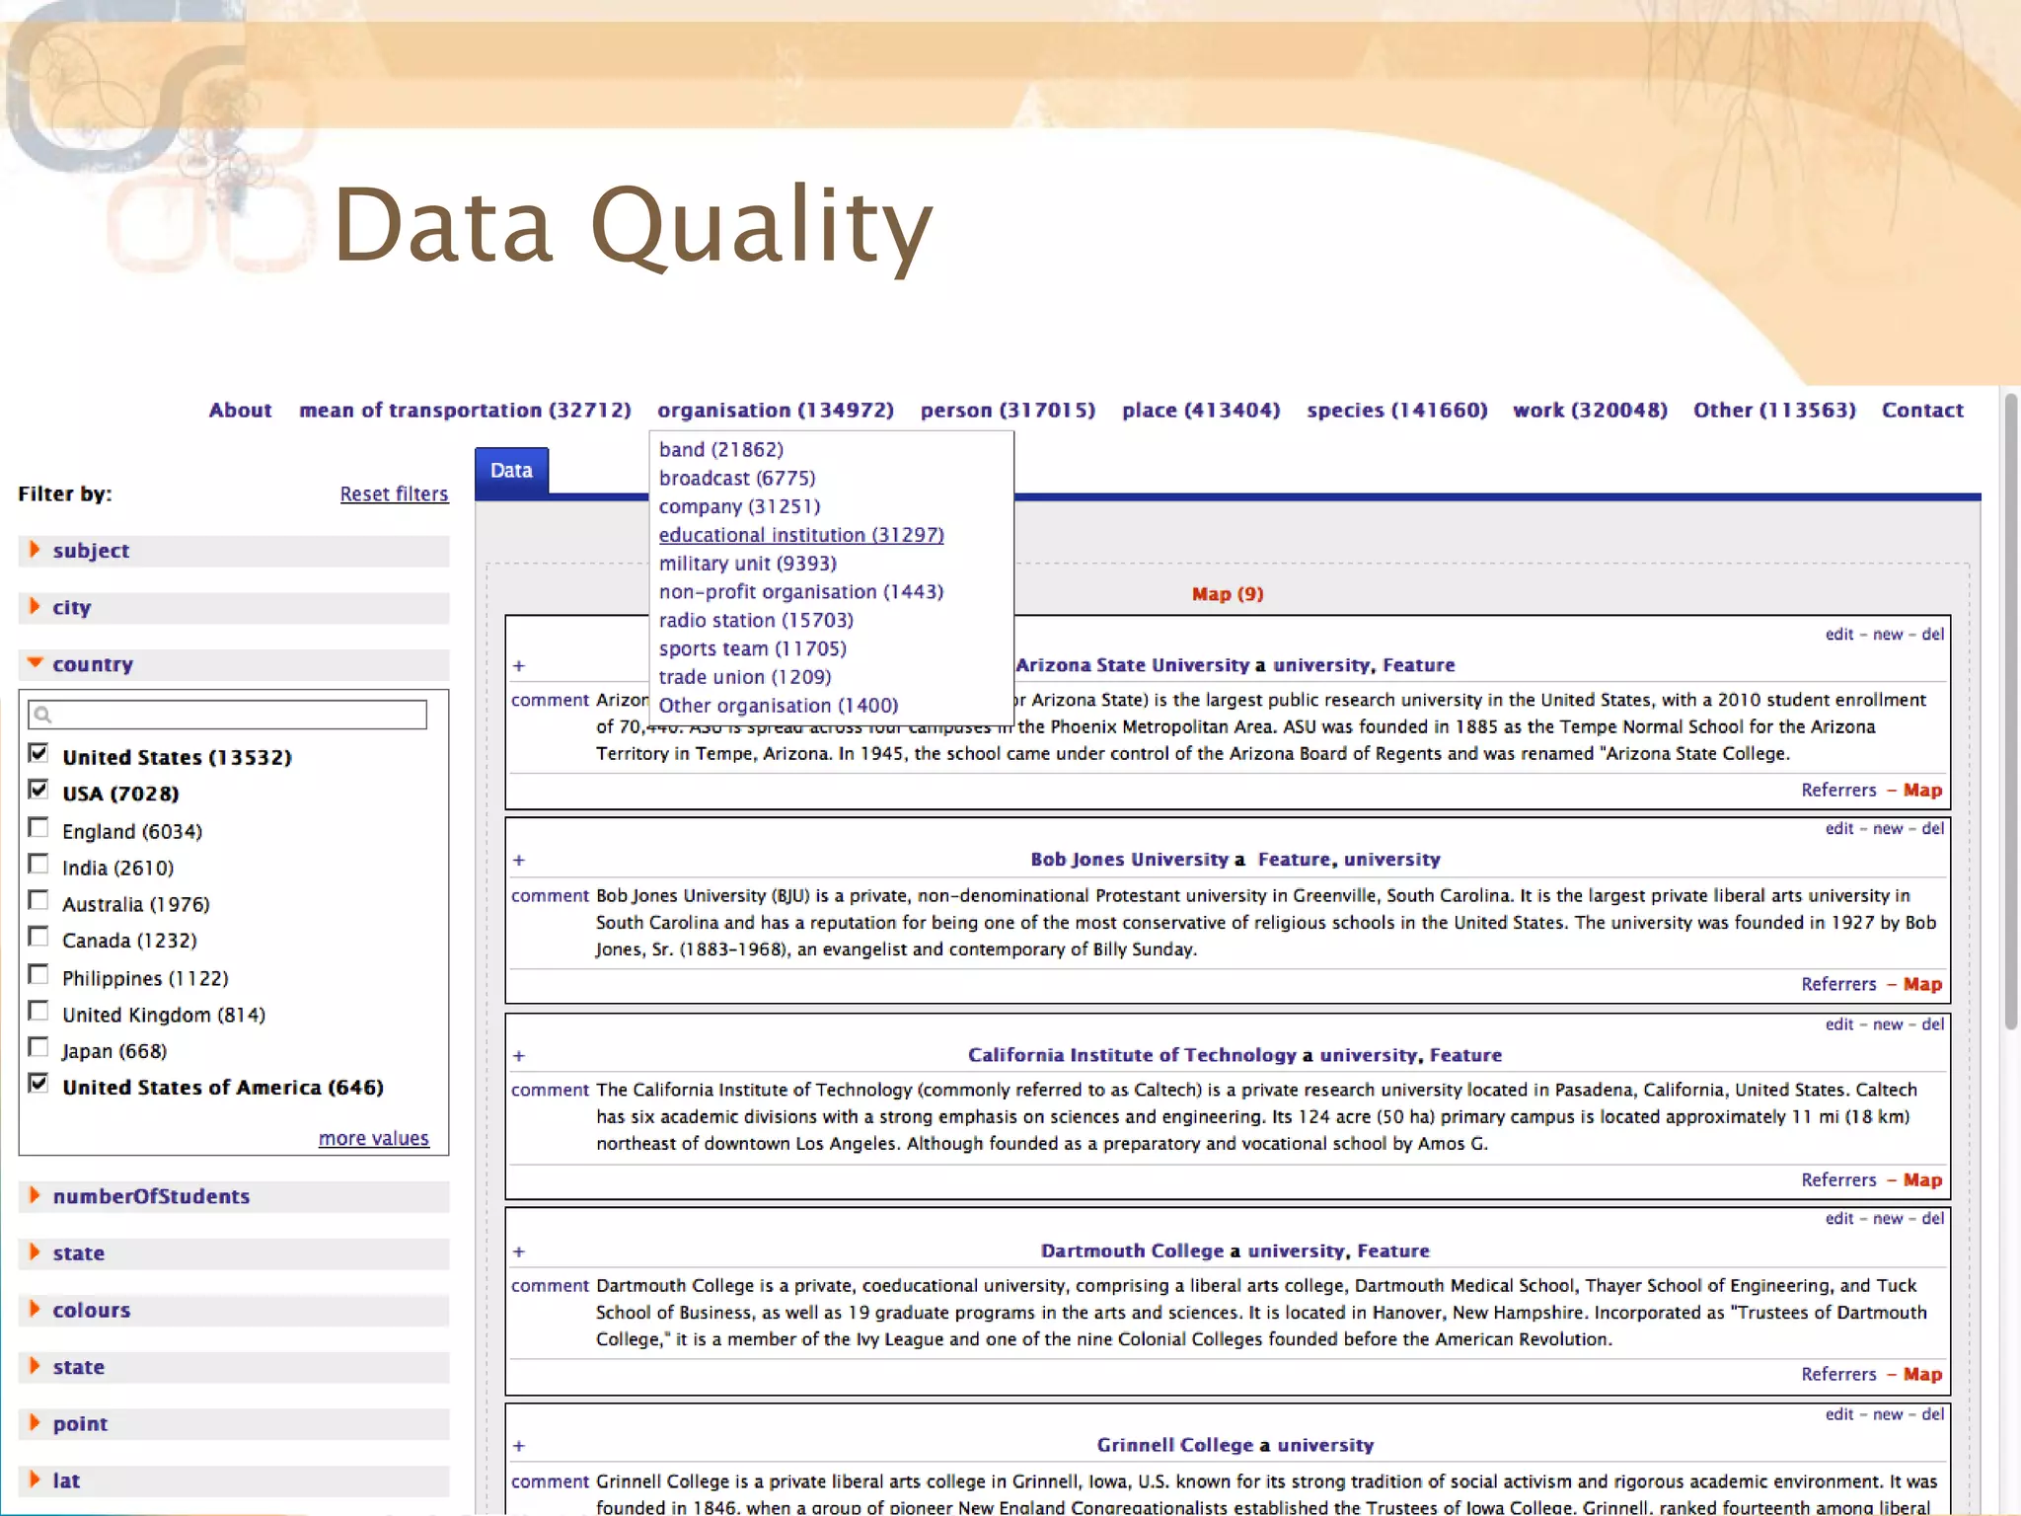Check the India (2610) checkbox
The image size is (2021, 1516).
(38, 864)
